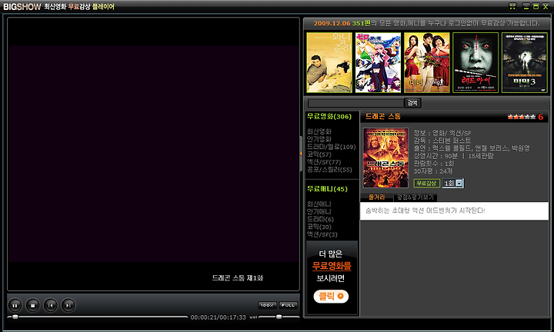Click the playback seek bar handle
This screenshot has height=332, width=554.
tap(15, 317)
